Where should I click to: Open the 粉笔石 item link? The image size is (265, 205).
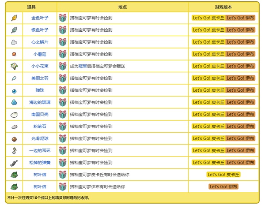(40, 127)
